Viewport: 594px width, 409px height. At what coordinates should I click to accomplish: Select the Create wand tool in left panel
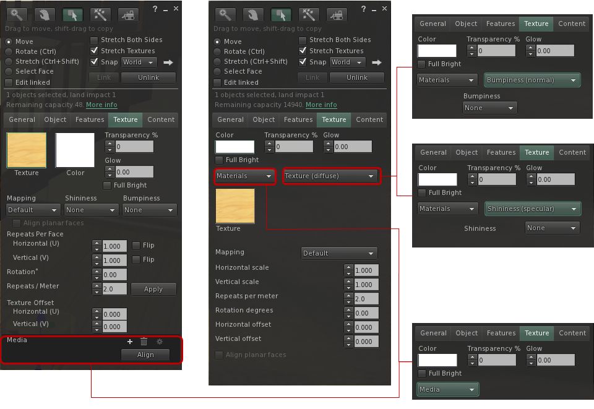(x=100, y=14)
